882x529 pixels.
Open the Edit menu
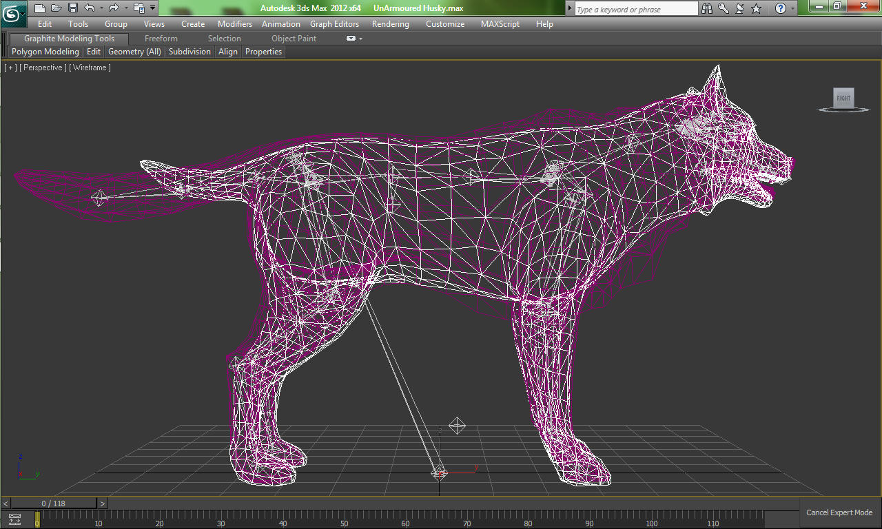click(x=45, y=24)
